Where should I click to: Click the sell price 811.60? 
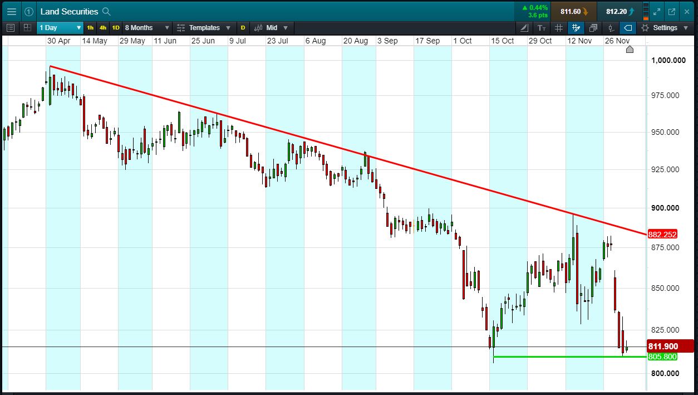pos(573,11)
